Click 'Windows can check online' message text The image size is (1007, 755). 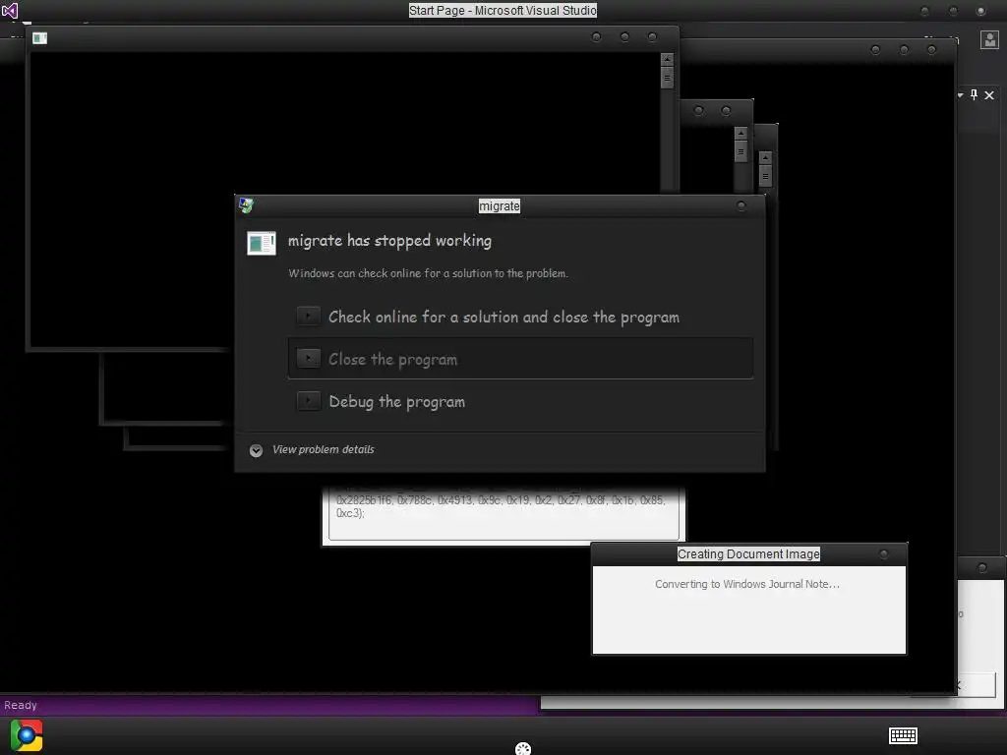(428, 273)
